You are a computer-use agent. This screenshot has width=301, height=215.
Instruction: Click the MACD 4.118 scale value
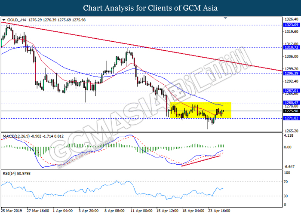(x=289, y=135)
